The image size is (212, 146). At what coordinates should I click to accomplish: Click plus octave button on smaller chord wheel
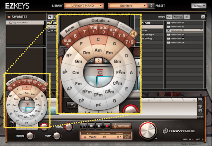[x=31, y=99]
